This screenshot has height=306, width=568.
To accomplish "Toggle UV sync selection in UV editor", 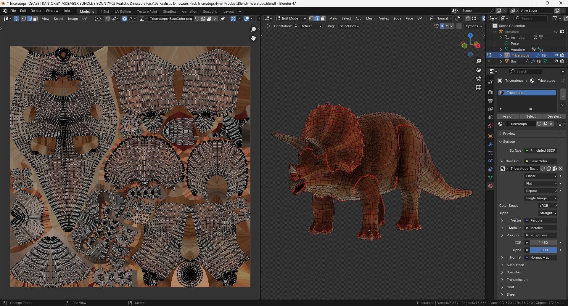I will 16,19.
